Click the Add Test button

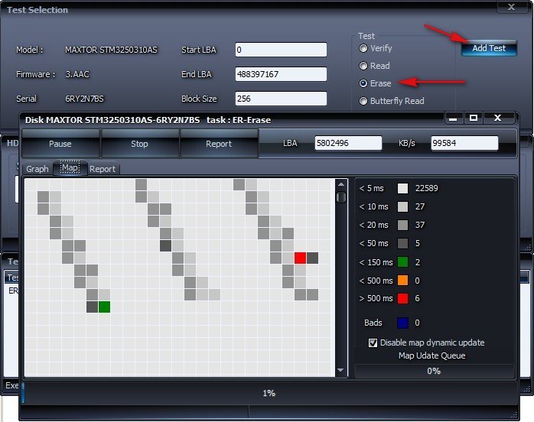tap(489, 48)
